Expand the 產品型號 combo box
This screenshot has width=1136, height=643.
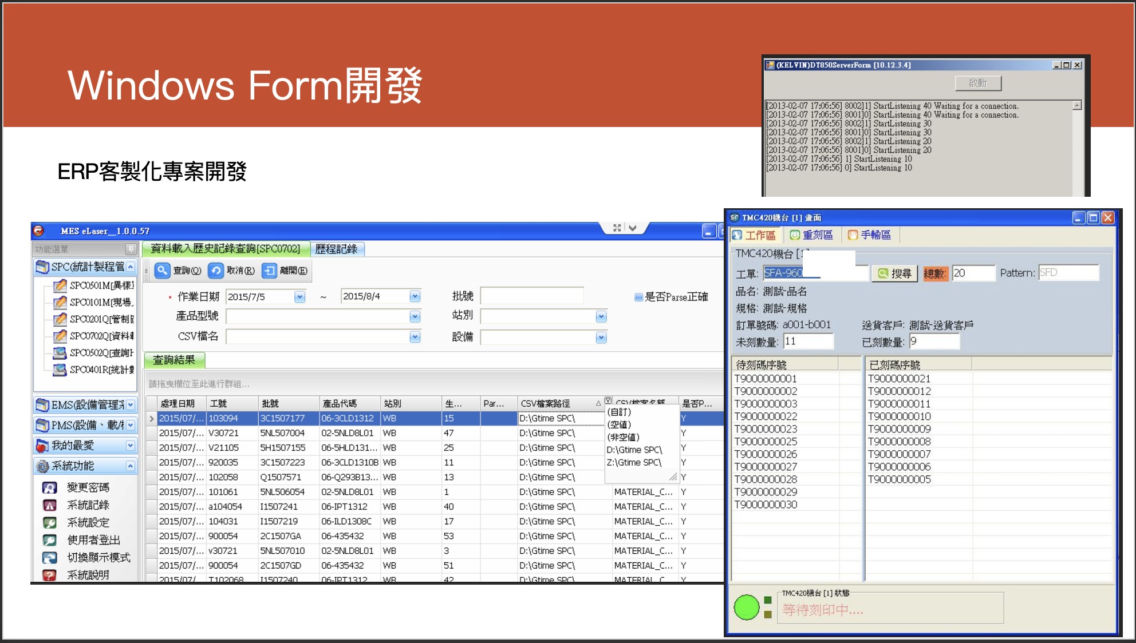[415, 316]
